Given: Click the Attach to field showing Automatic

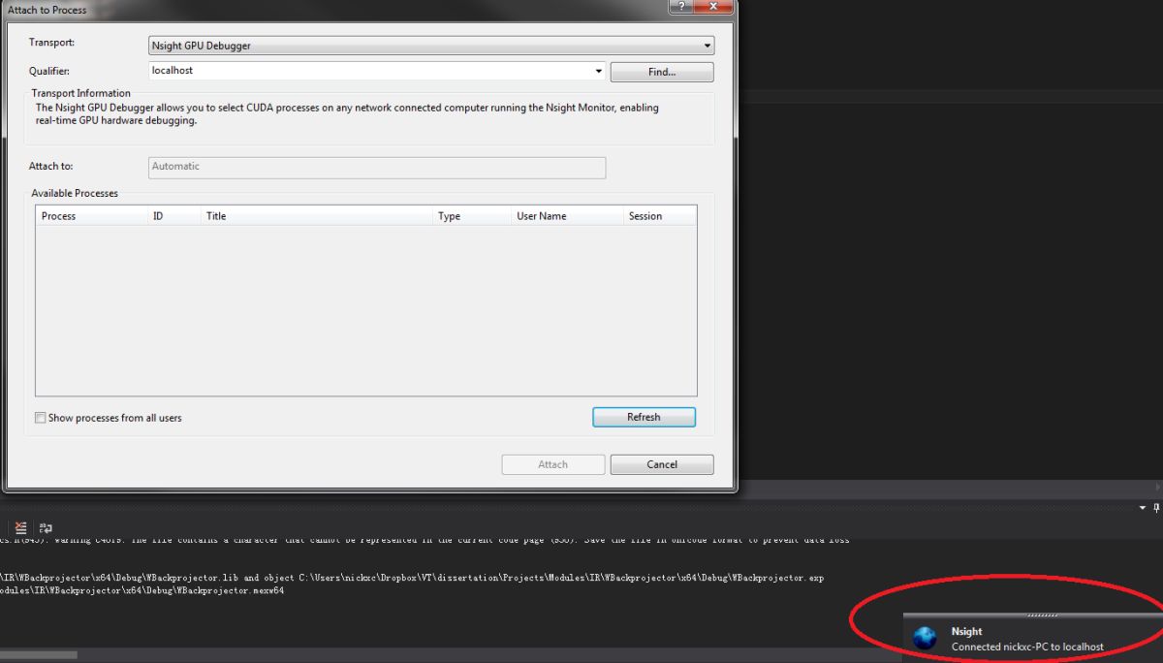Looking at the screenshot, I should [377, 167].
